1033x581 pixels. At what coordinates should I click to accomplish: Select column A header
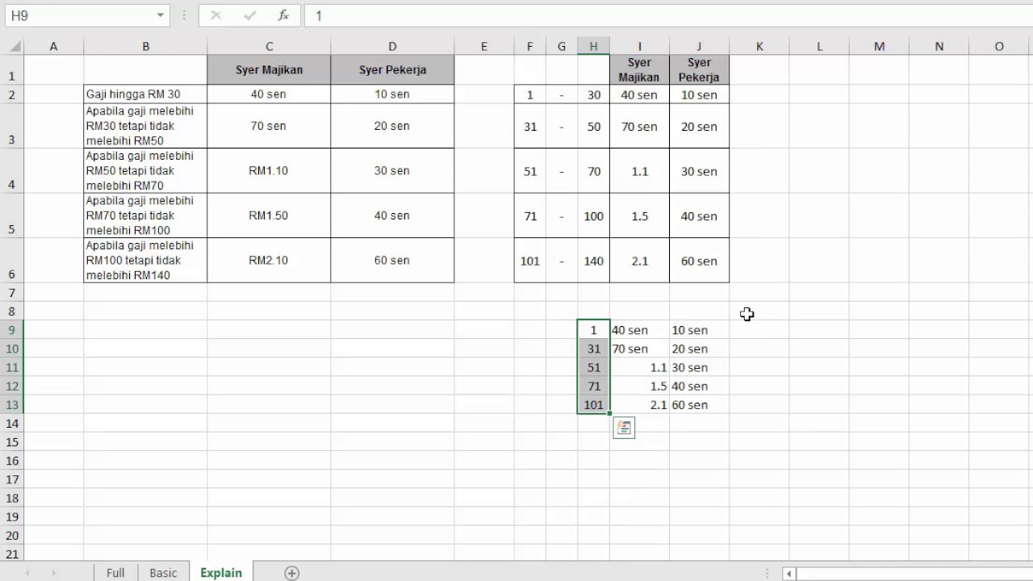click(x=54, y=47)
